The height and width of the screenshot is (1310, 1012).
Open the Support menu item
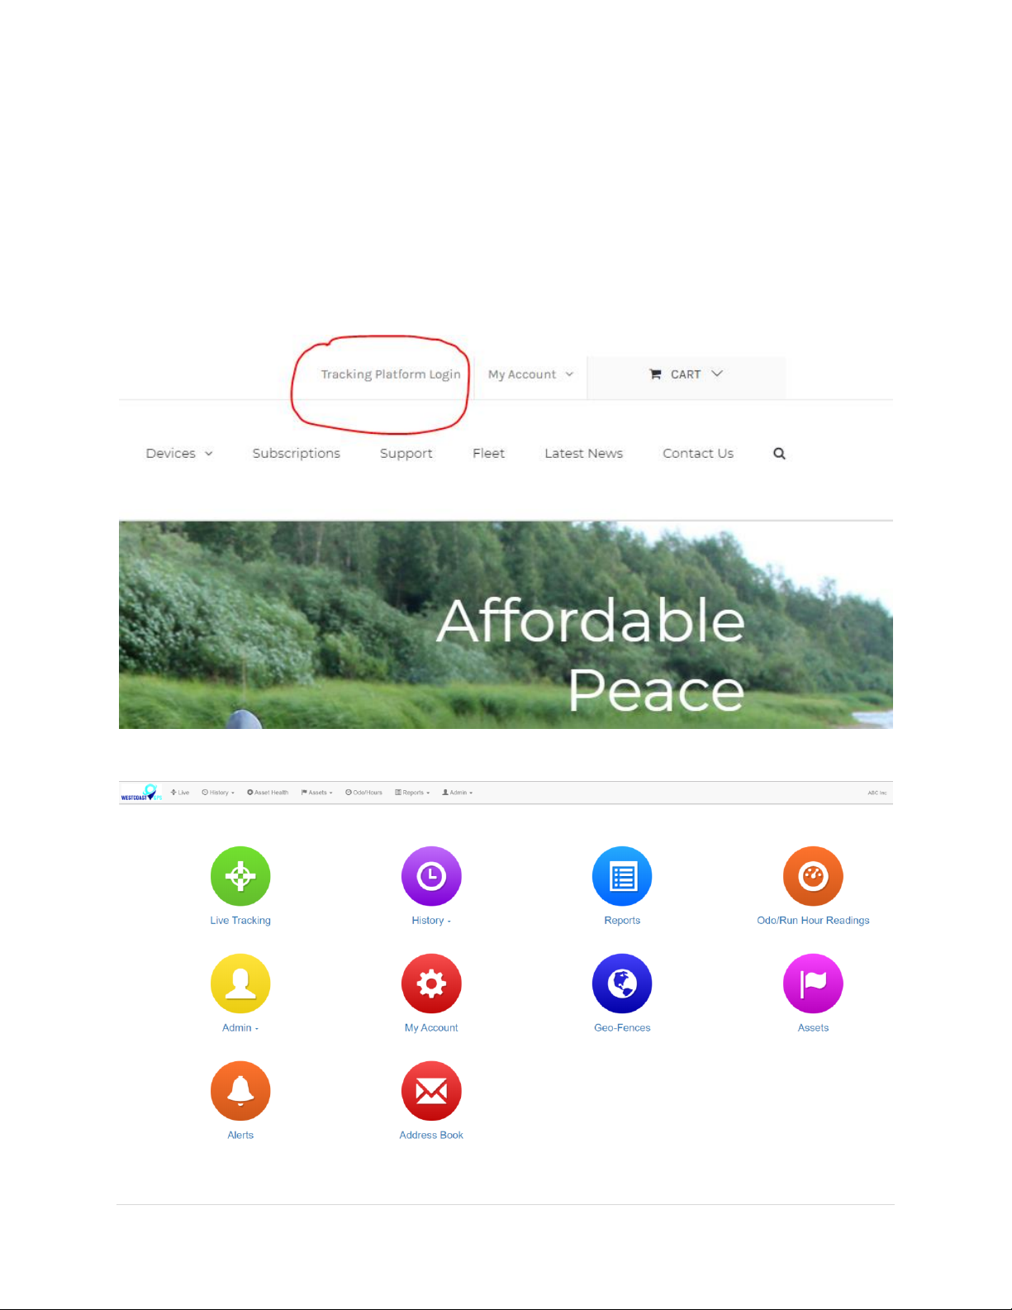[x=406, y=453]
